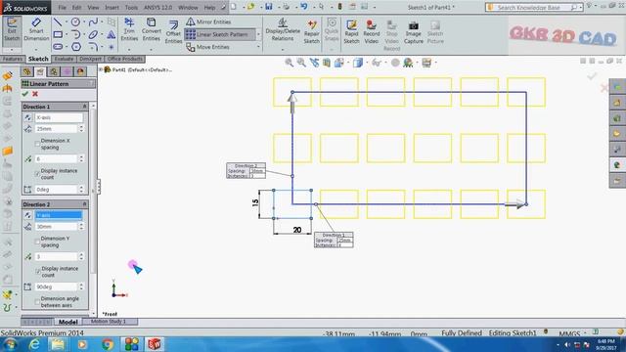Viewport: 626px width, 352px height.
Task: Select the Corner Rectangle tool
Action: [58, 35]
